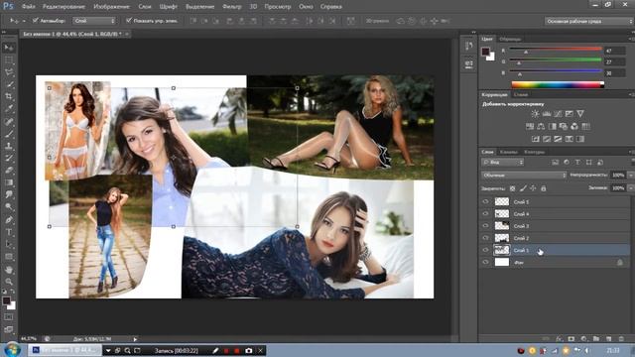Open the Слой auto-select dropdown
635x357 pixels.
tap(94, 21)
